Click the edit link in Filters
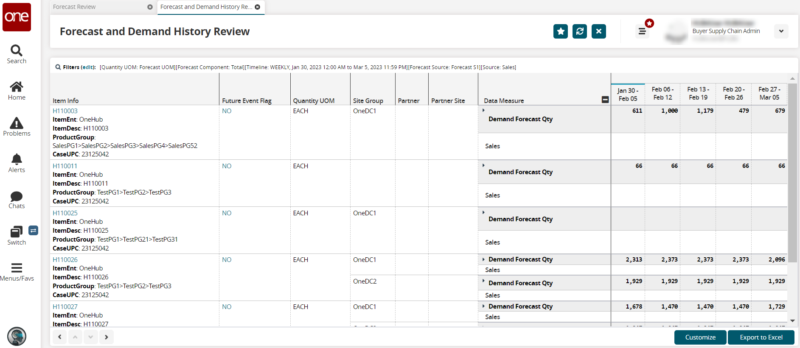Screen dimensions: 800x348 tap(88, 67)
